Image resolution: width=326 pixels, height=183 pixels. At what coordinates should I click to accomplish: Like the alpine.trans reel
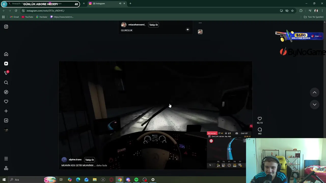(x=260, y=119)
